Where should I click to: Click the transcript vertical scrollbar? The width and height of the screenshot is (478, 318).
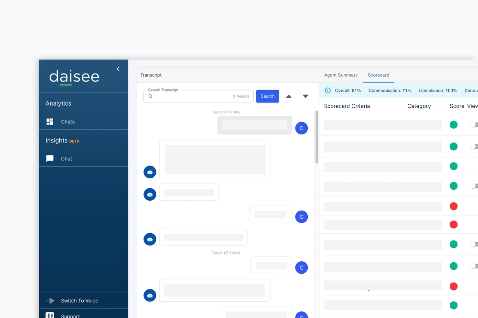[317, 137]
